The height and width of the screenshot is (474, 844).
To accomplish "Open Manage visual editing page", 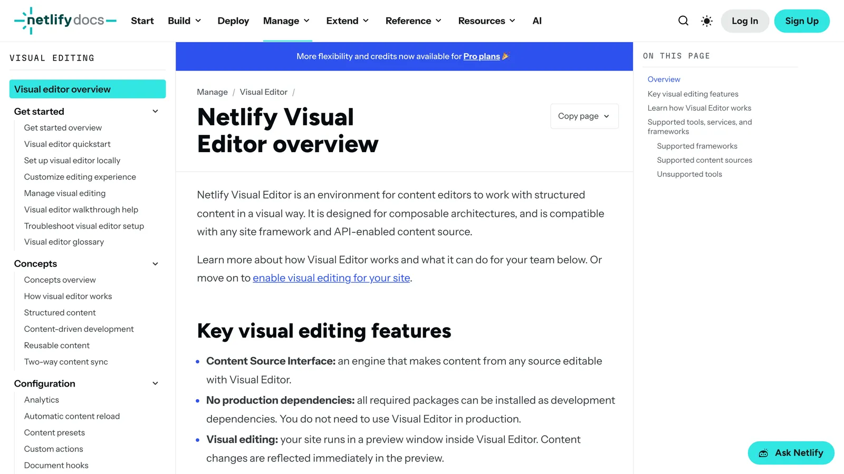I will click(x=65, y=193).
